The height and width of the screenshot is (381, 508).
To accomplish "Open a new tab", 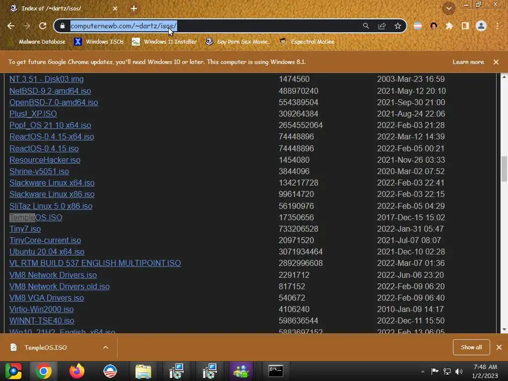I will point(134,8).
